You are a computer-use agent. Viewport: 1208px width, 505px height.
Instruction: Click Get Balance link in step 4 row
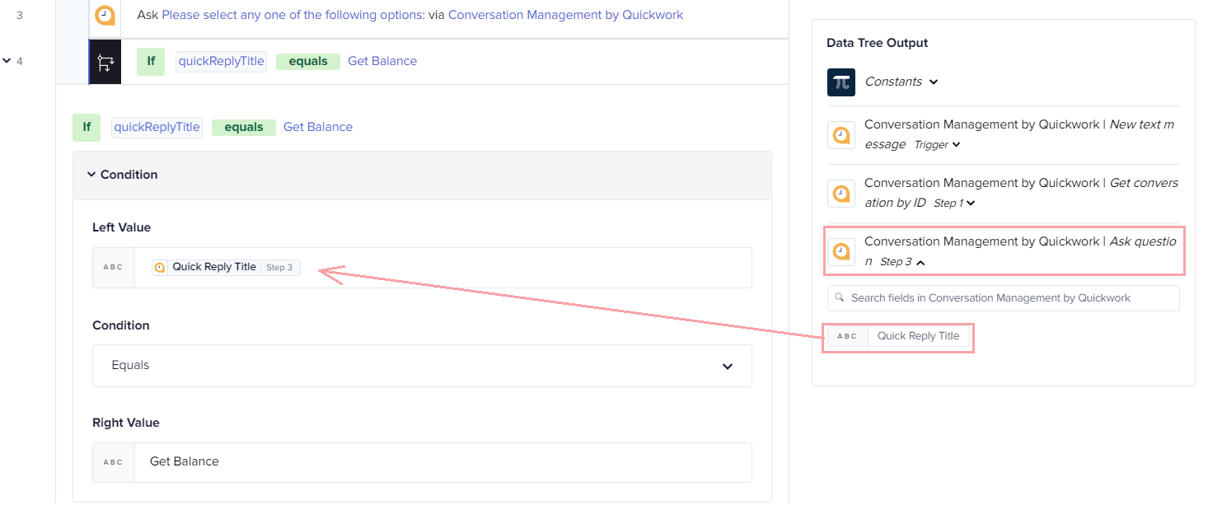(x=382, y=61)
